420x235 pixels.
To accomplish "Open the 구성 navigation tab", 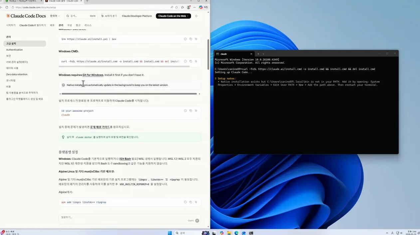I will click(x=70, y=25).
